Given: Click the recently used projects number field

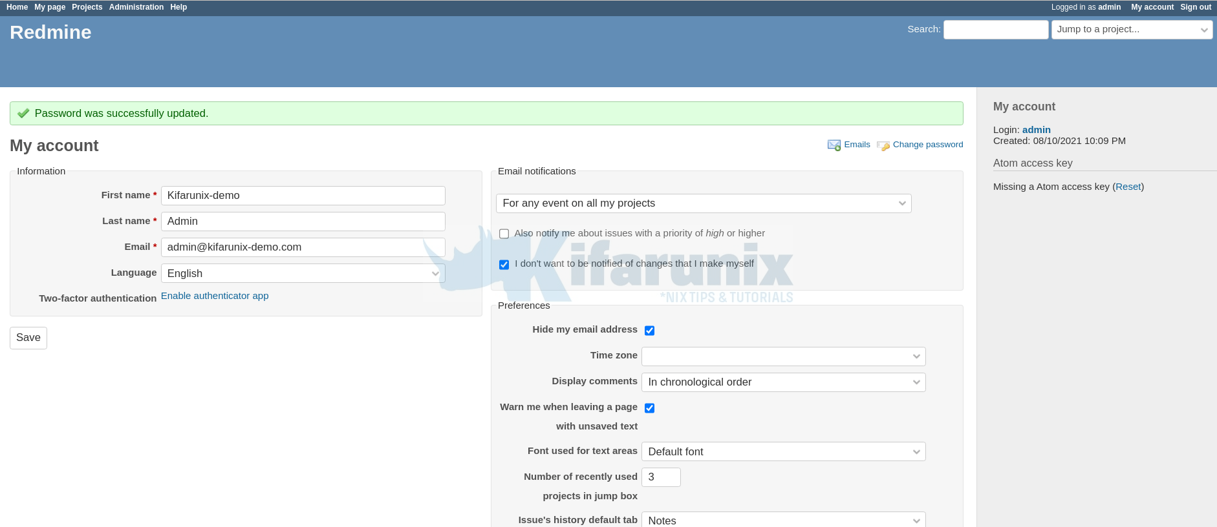Looking at the screenshot, I should point(661,477).
